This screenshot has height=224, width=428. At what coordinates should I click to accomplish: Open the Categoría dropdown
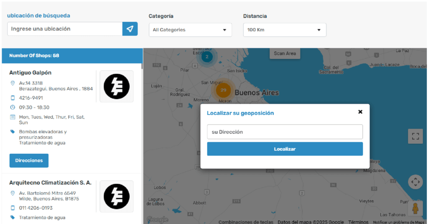click(190, 30)
